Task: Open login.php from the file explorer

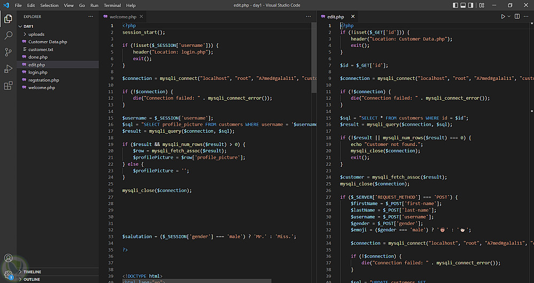Action: [38, 72]
